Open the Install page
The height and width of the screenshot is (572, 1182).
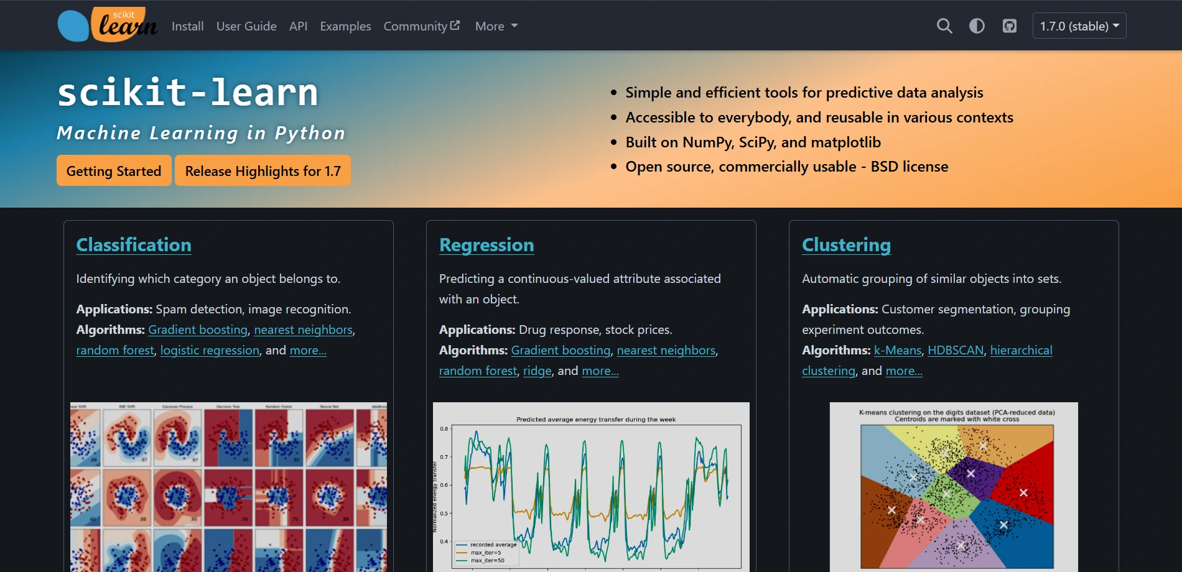pyautogui.click(x=187, y=26)
